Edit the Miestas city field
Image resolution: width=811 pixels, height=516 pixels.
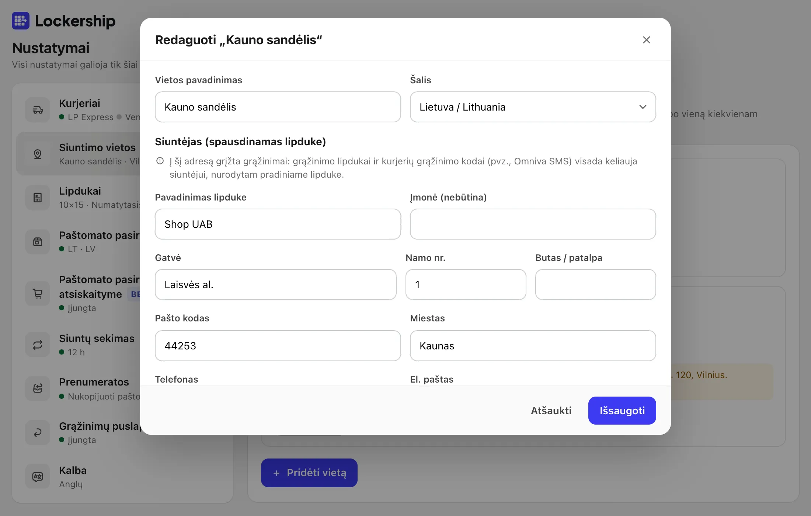point(533,346)
